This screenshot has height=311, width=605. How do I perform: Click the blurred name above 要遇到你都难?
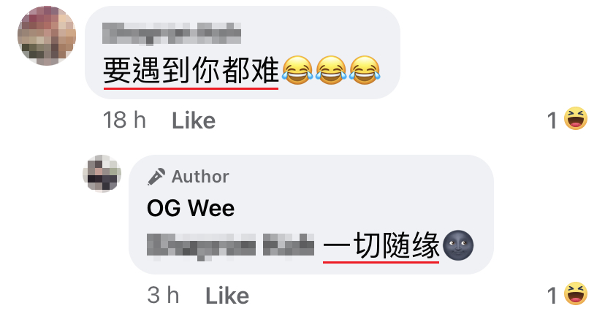172,34
